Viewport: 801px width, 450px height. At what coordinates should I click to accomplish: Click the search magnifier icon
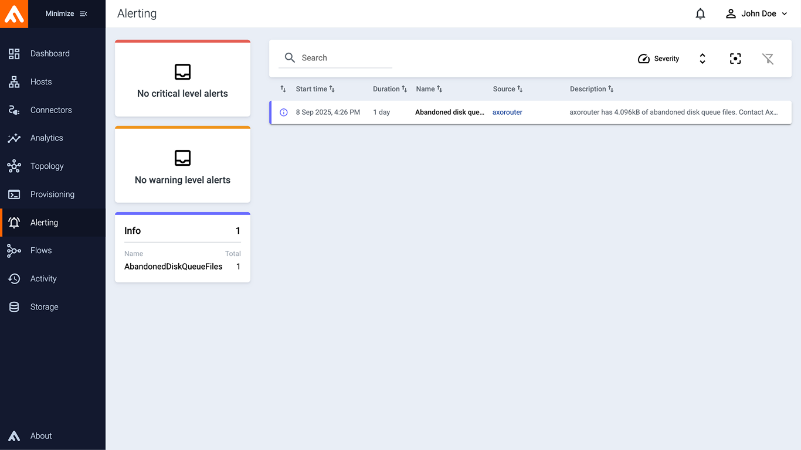[290, 57]
